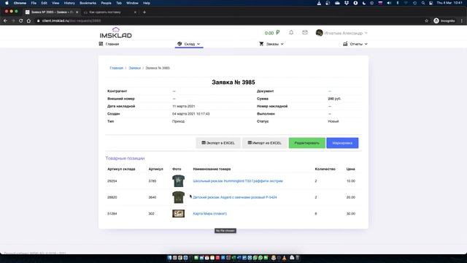Screen dimensions: 467x263
Task: Open the photo thumbnail for item 29254
Action: click(x=178, y=181)
